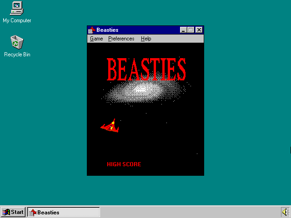Select the My Computer desktop icon
Viewport: 291px width, 218px height.
coord(17,12)
